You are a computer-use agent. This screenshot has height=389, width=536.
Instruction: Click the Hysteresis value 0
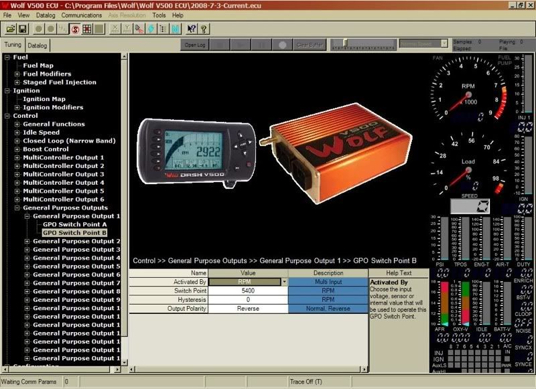[x=248, y=299]
